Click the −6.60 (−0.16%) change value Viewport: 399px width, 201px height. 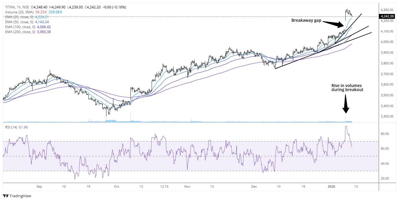pos(114,7)
